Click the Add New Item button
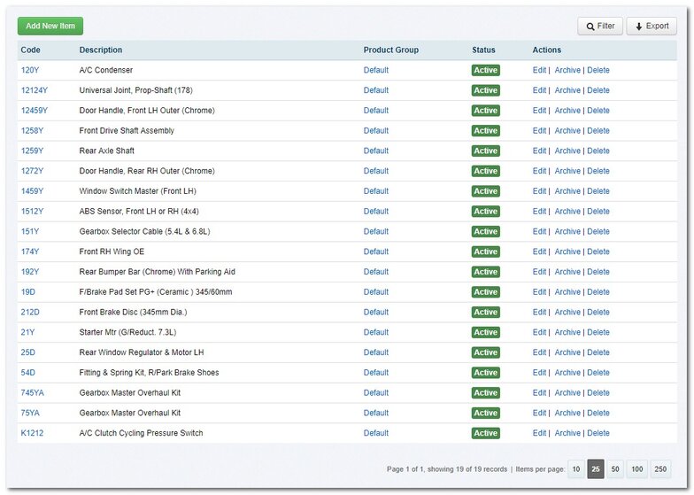The width and height of the screenshot is (694, 495). coord(50,27)
